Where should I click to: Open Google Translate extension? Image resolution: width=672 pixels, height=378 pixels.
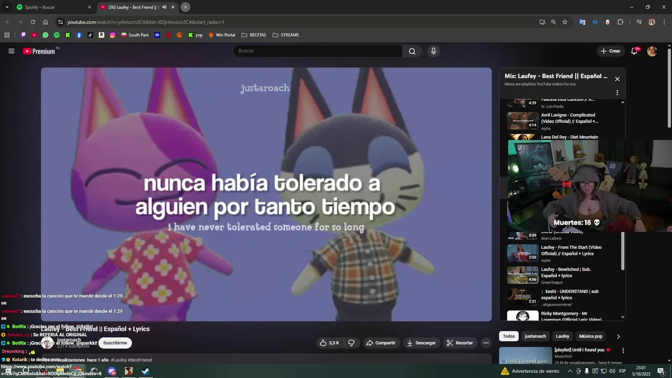[582, 22]
